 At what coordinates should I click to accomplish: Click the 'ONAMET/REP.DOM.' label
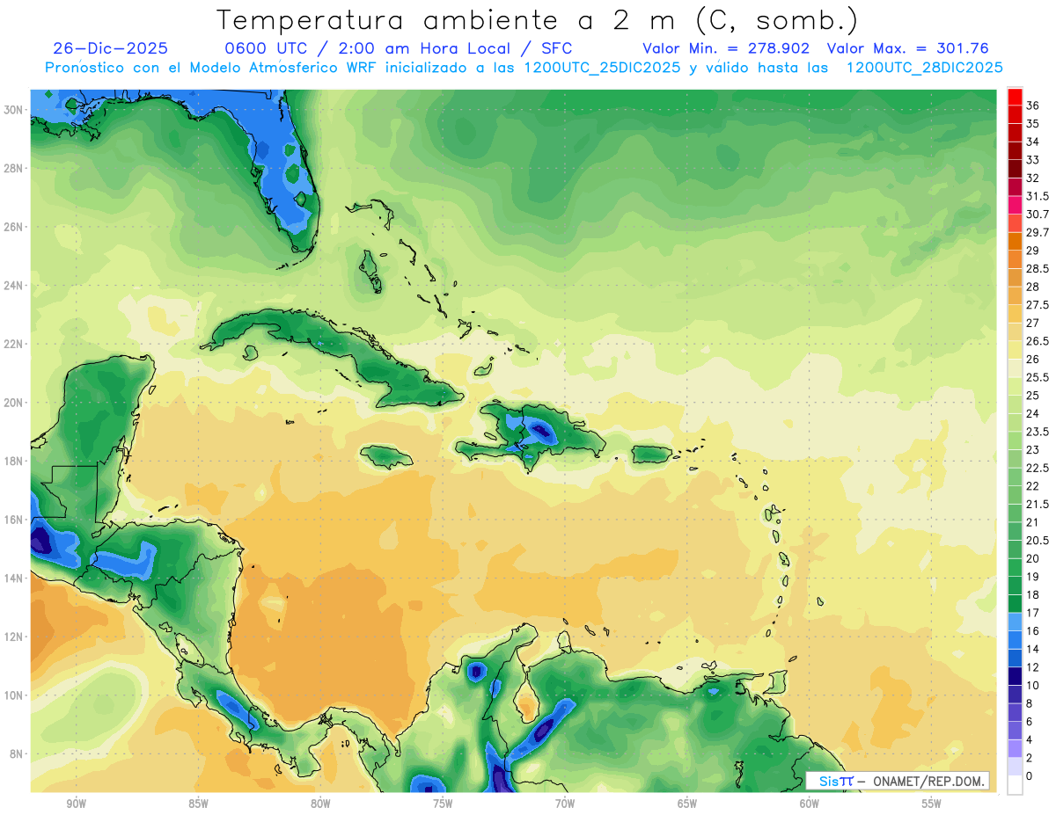tap(929, 782)
